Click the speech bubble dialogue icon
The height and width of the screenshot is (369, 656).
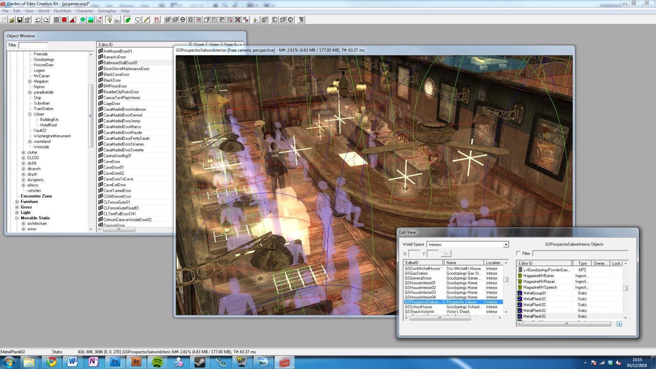pyautogui.click(x=138, y=20)
